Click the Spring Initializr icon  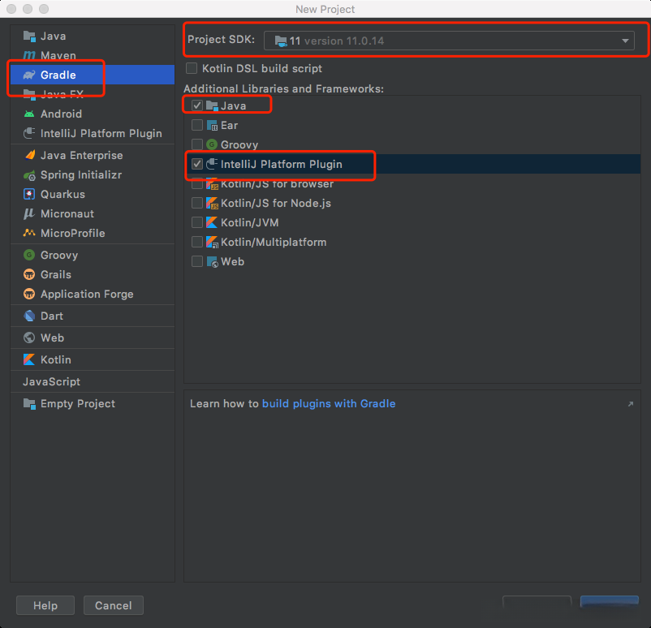point(29,174)
